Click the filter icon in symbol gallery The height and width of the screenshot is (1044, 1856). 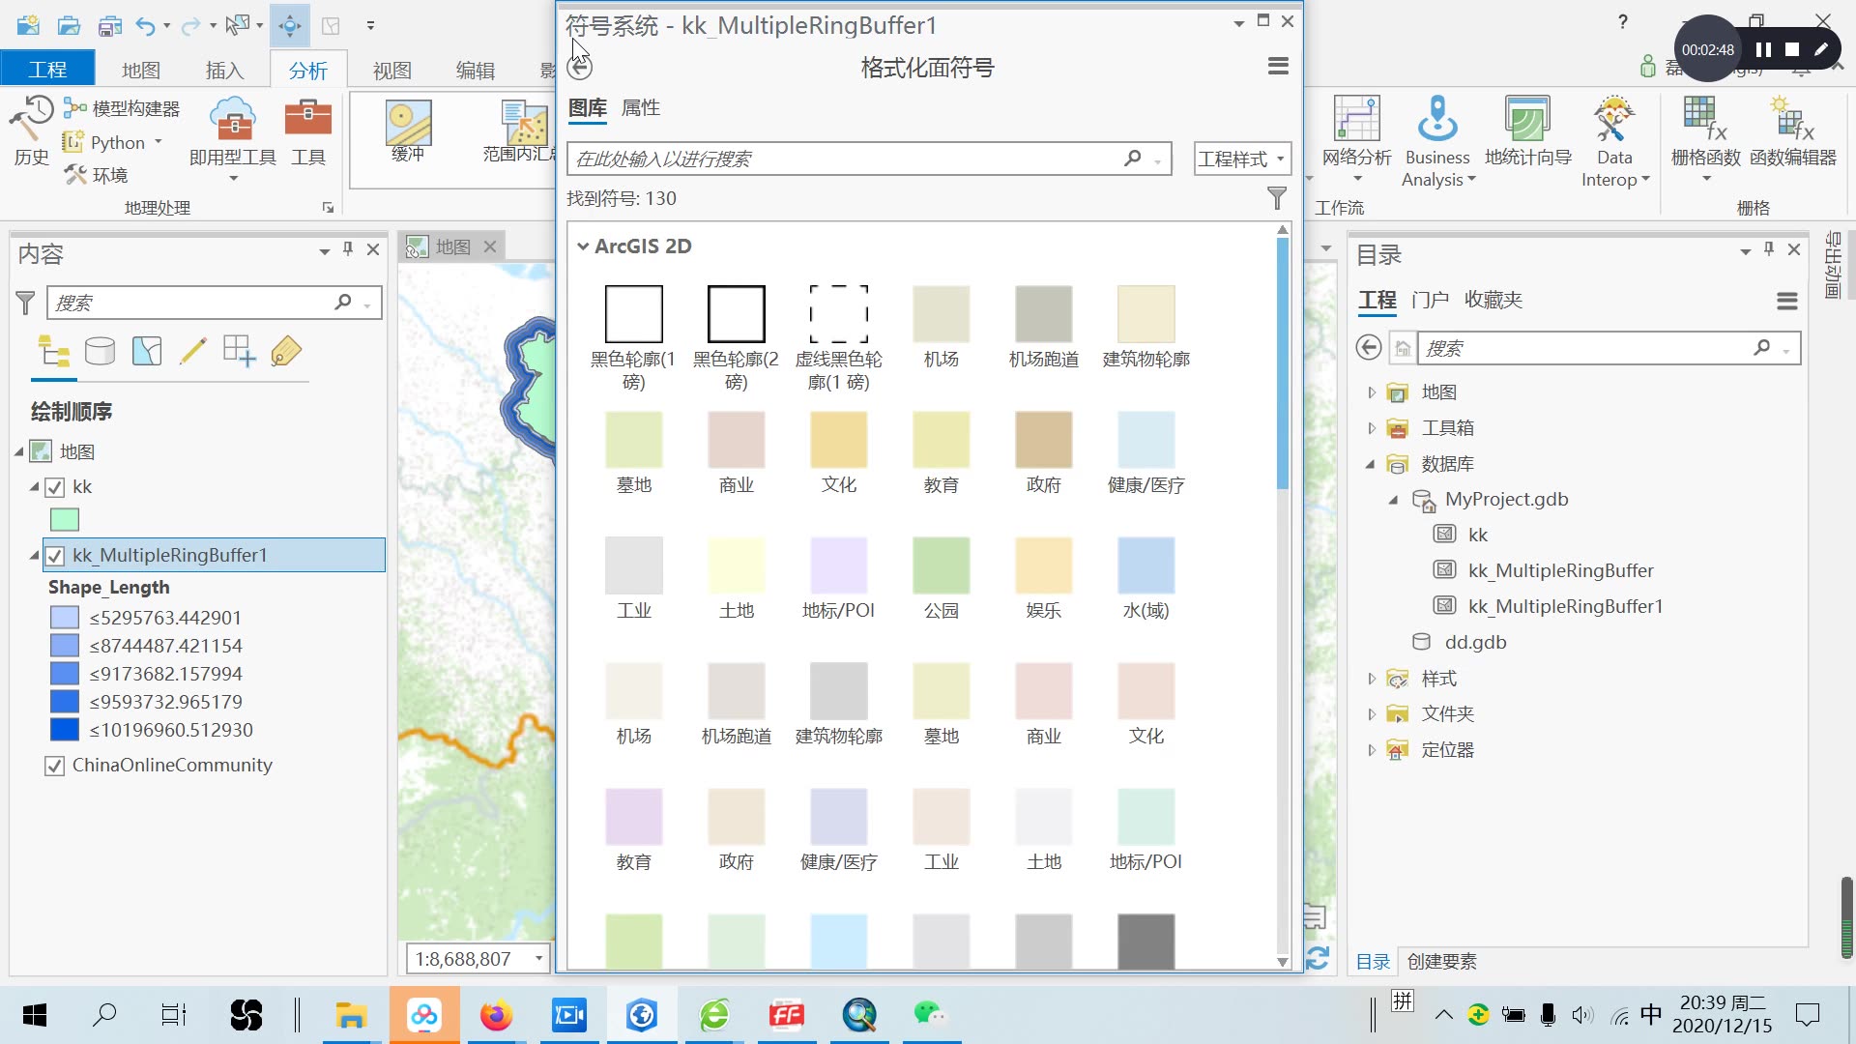pos(1277,198)
